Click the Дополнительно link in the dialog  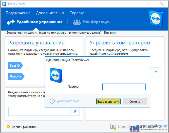(68, 101)
